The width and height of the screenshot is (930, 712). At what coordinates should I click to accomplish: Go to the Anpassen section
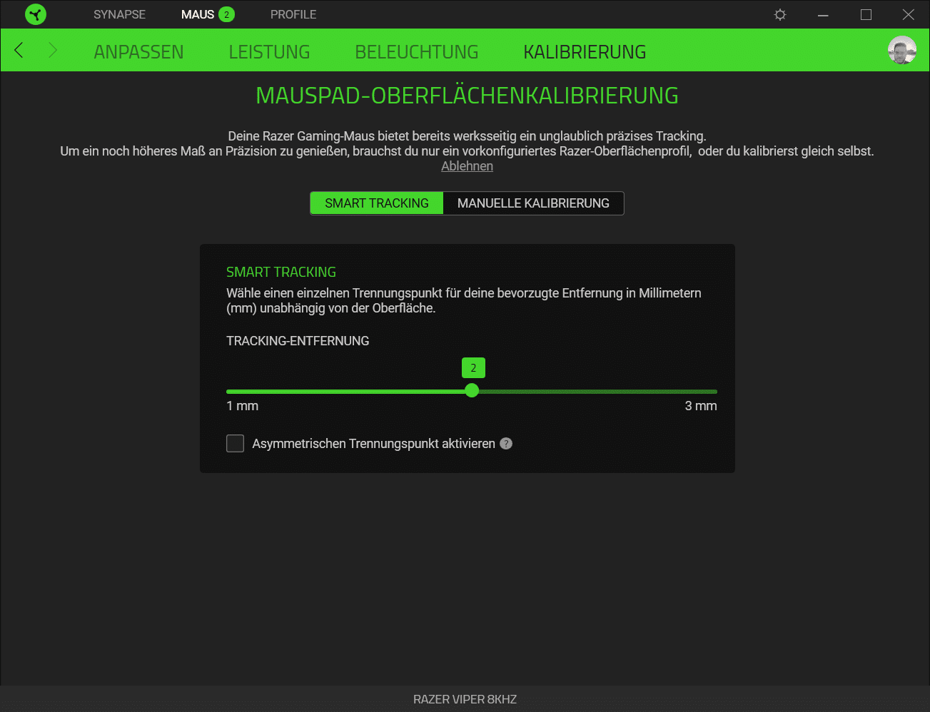138,52
